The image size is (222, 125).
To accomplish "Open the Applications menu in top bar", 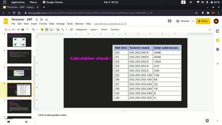I will point(18,2).
